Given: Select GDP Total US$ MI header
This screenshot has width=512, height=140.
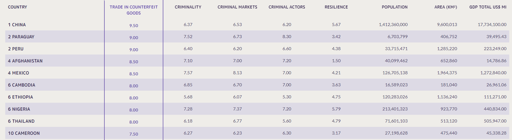Looking at the screenshot, I should (x=487, y=7).
